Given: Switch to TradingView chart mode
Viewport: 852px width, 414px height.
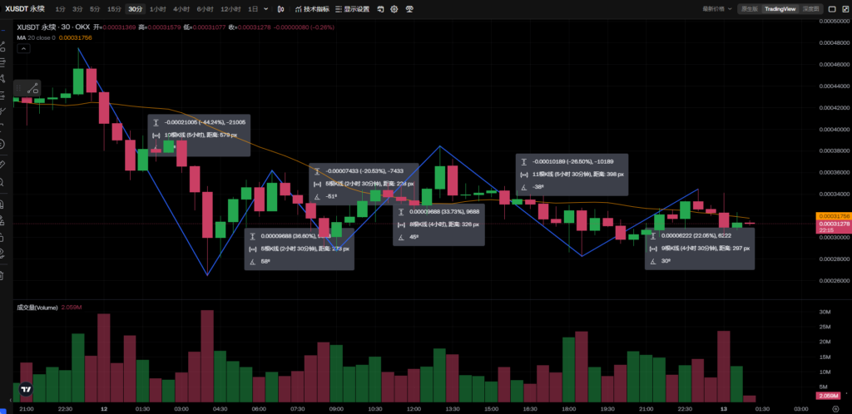Looking at the screenshot, I should click(780, 8).
